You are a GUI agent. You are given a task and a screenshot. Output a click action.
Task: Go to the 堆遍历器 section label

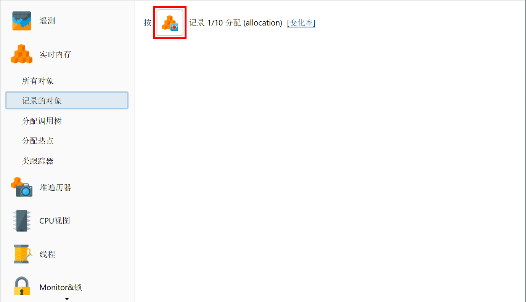click(x=55, y=187)
